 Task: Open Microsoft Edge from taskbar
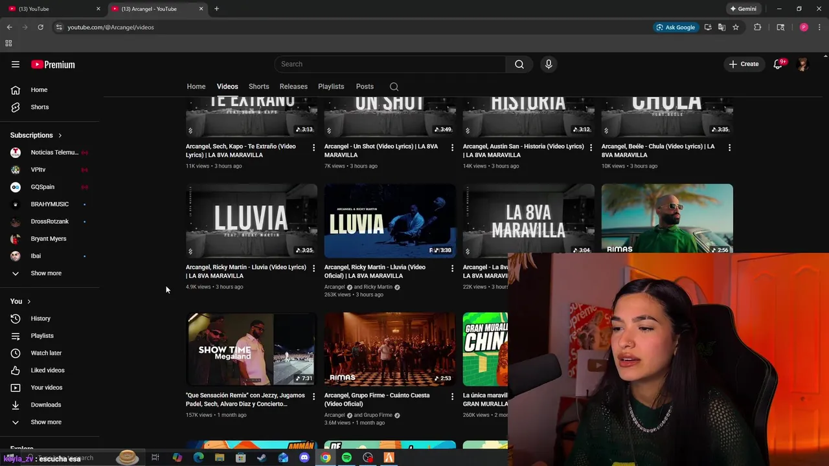pos(198,458)
